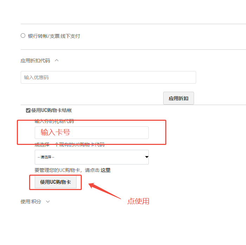The width and height of the screenshot is (246, 245).
Task: Click the gift card code input box
Action: tap(91, 133)
